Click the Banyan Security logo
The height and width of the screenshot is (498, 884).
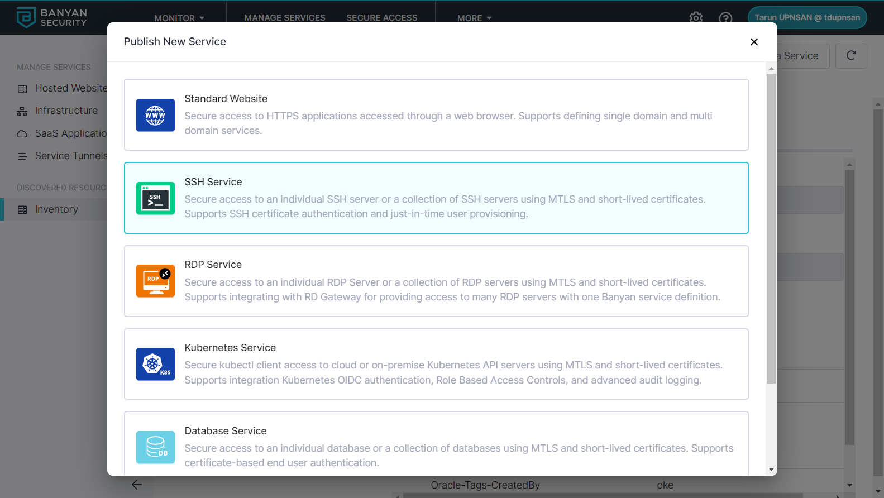pyautogui.click(x=52, y=18)
